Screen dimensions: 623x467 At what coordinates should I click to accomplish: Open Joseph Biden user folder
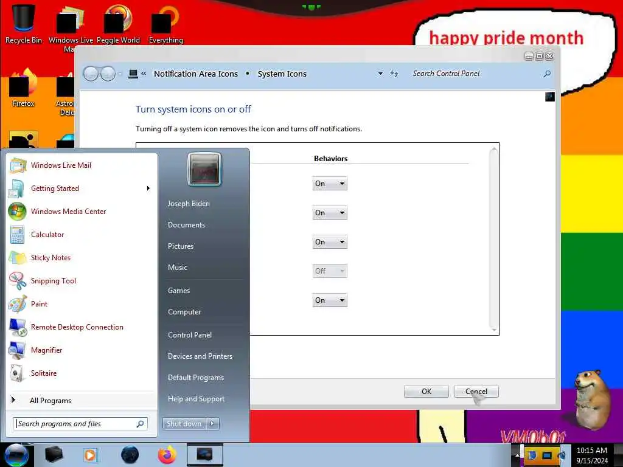(x=189, y=203)
